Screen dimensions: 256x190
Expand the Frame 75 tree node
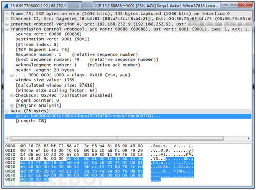coord(7,14)
